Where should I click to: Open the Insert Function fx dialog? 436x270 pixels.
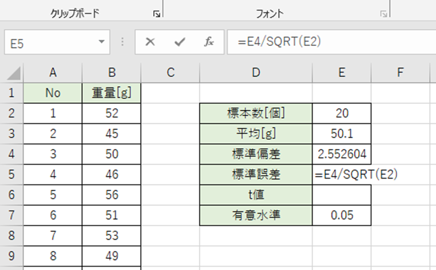(209, 42)
